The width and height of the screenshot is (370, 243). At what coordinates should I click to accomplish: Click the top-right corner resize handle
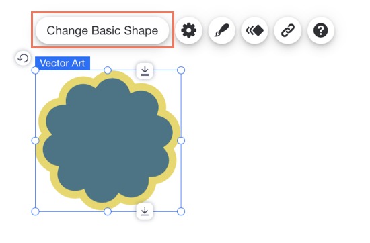[x=181, y=70]
